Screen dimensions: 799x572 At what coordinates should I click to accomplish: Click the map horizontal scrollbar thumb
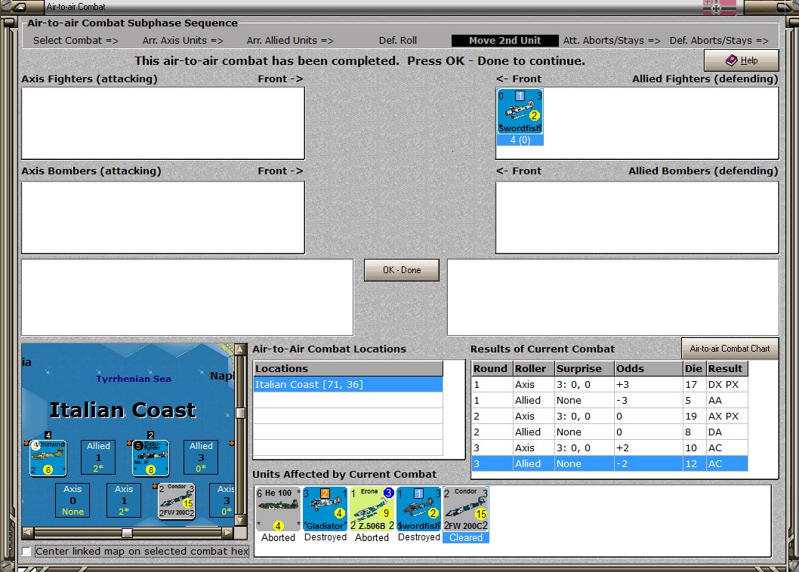tap(128, 533)
